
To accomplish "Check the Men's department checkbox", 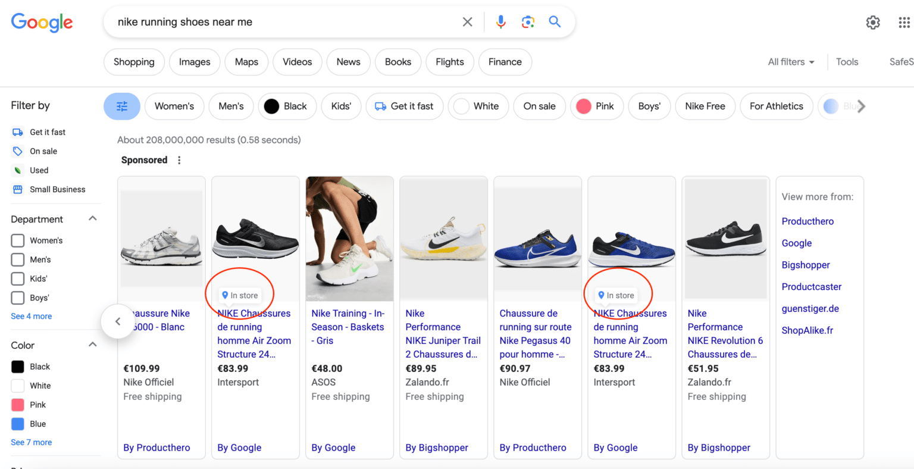I will [x=17, y=259].
